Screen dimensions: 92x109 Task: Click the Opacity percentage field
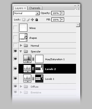[x=56, y=13]
